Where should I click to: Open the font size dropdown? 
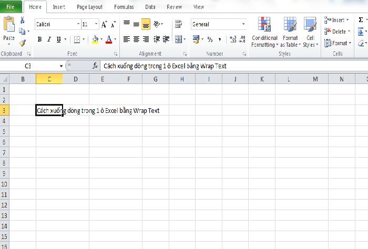click(x=96, y=24)
